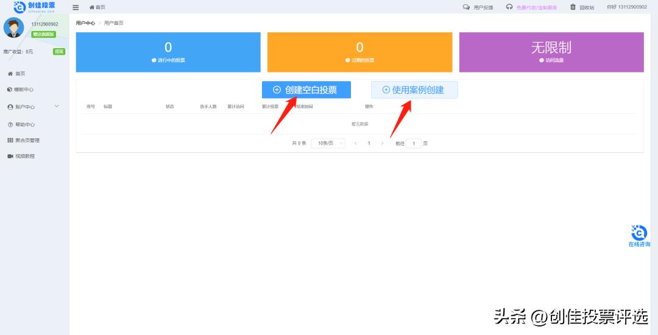The image size is (658, 335).
Task: Click the green 提现 button
Action: point(58,52)
